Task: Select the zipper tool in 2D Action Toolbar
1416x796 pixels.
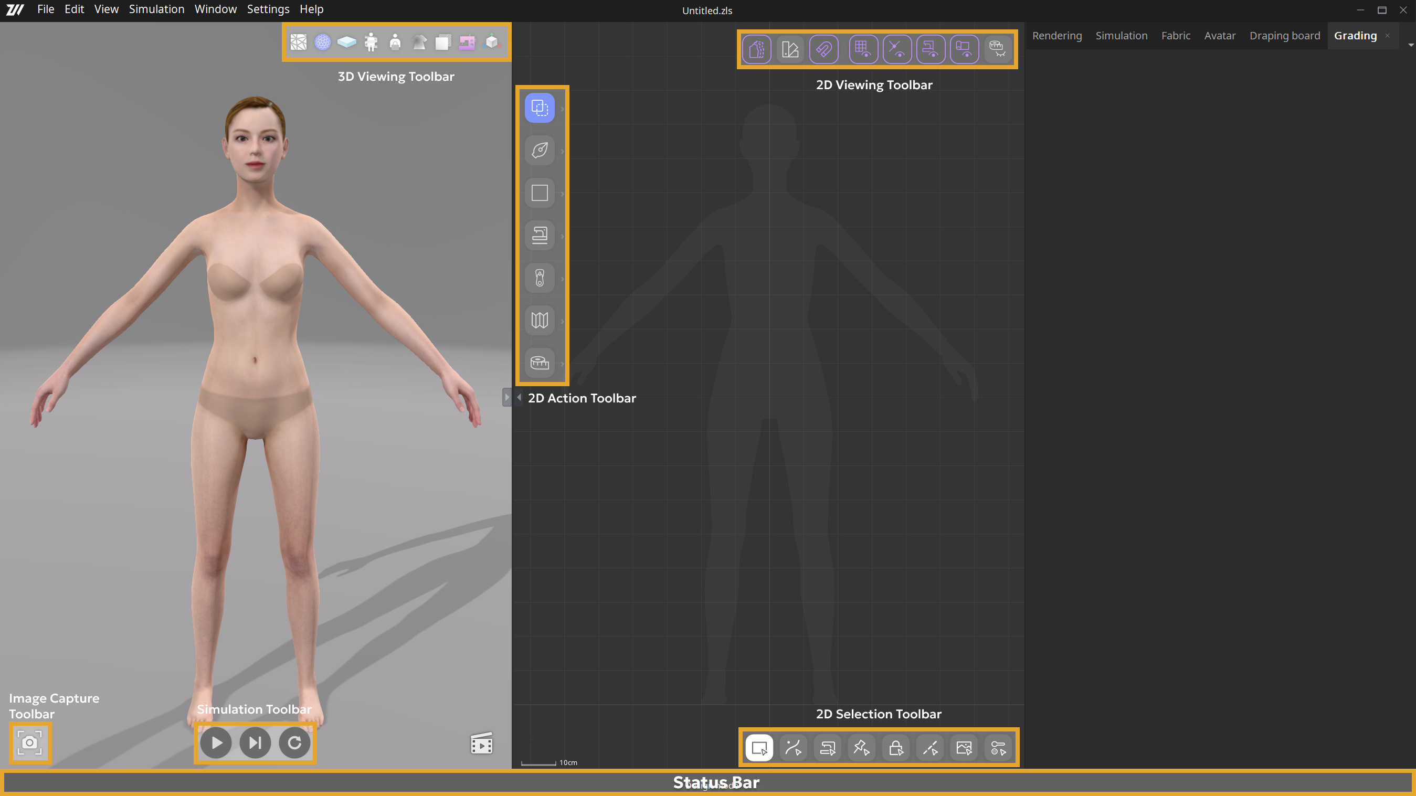Action: (539, 278)
